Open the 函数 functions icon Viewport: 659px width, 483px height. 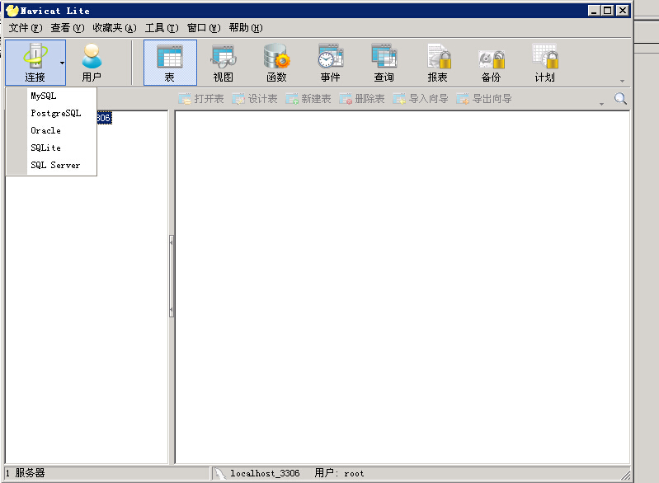[x=276, y=63]
